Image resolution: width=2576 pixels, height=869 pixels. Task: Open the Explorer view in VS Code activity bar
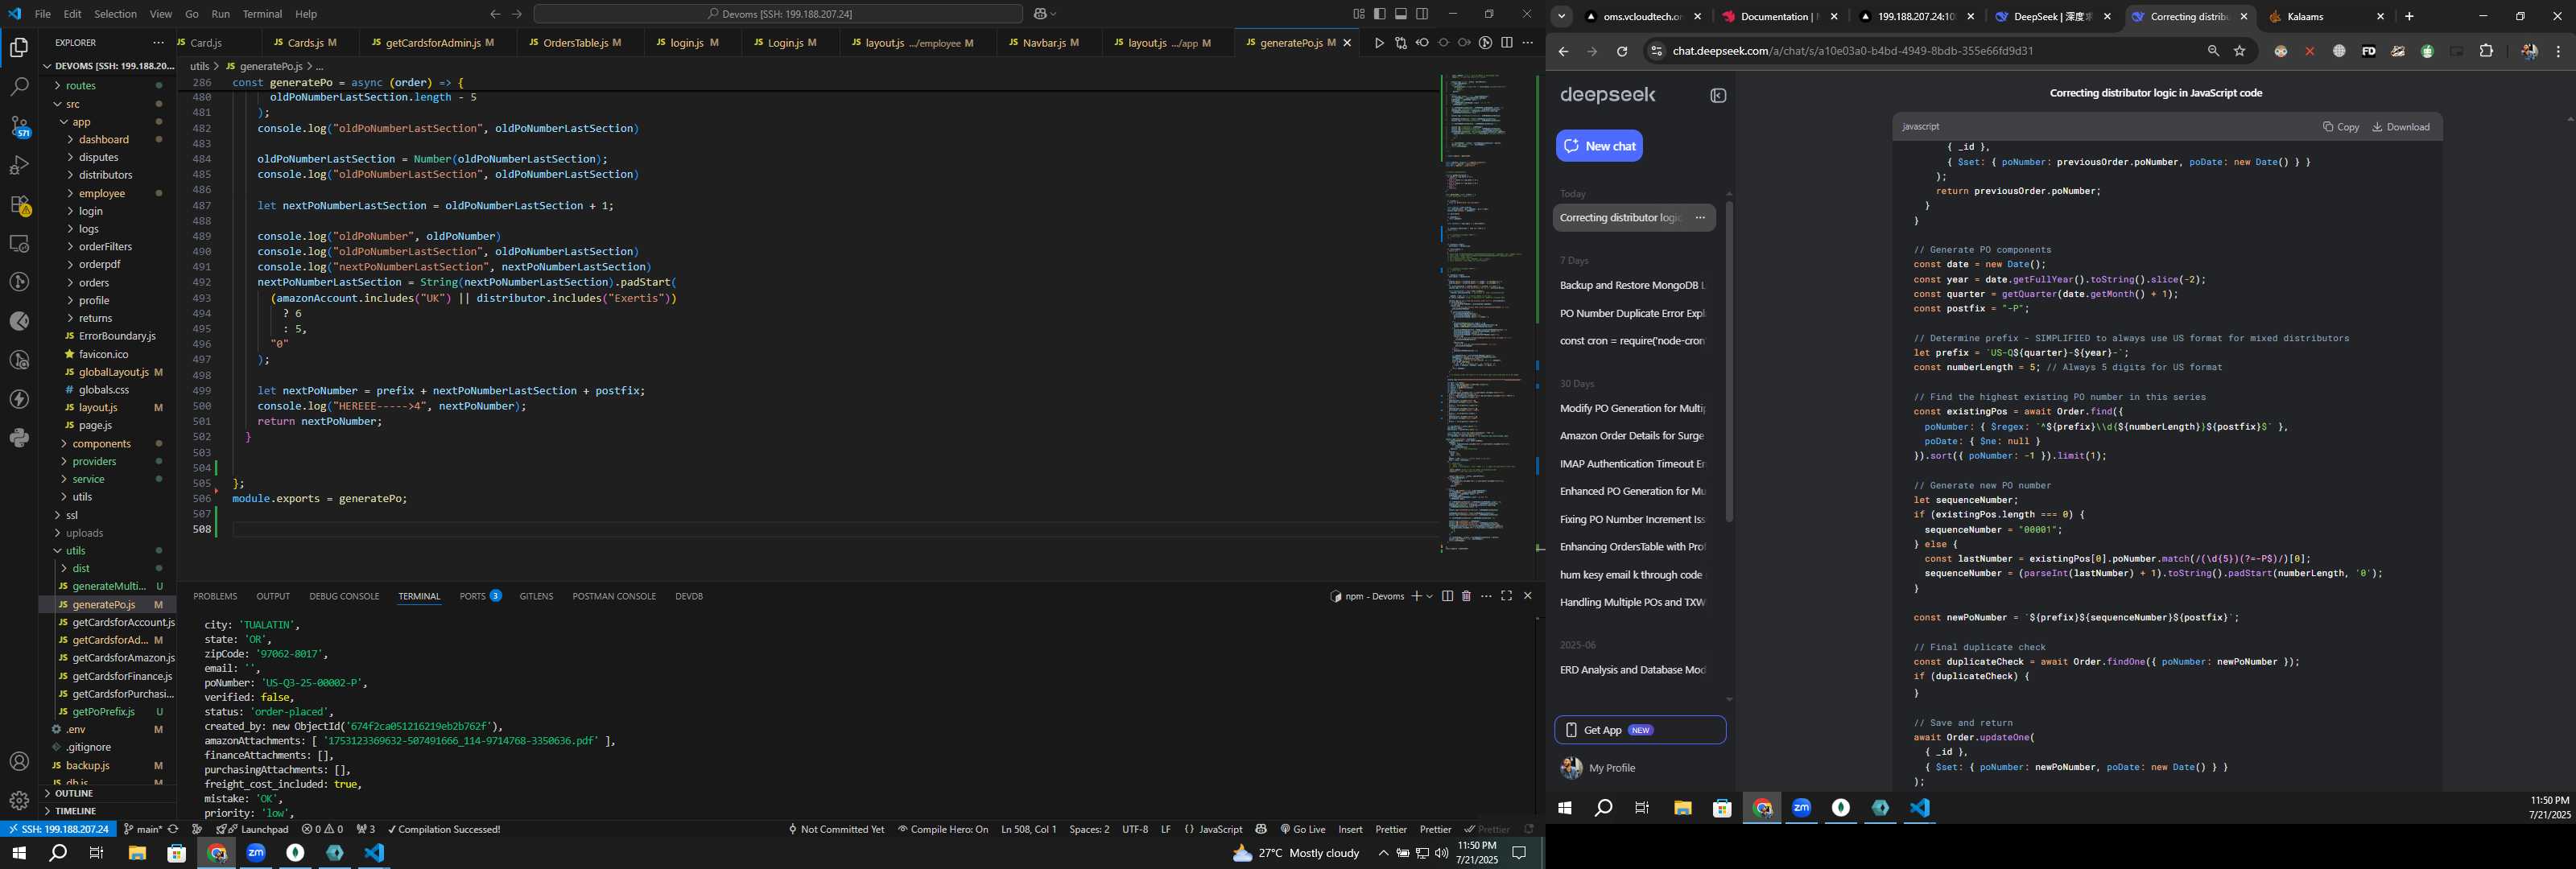pyautogui.click(x=19, y=47)
